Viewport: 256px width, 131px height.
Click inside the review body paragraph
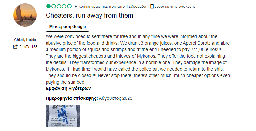137,59
